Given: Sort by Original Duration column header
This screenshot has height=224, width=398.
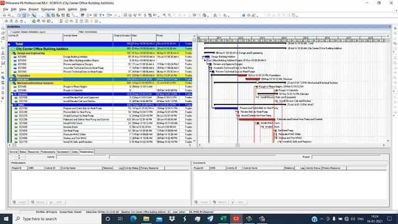Looking at the screenshot, I should pyautogui.click(x=123, y=37).
